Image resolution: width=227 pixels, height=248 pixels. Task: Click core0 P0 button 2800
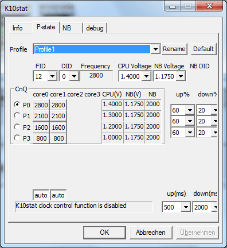pyautogui.click(x=41, y=105)
